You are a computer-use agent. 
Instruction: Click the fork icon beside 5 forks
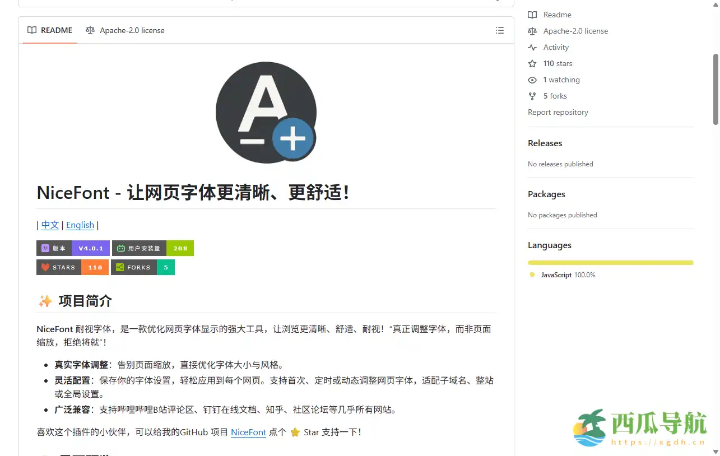[x=532, y=96]
